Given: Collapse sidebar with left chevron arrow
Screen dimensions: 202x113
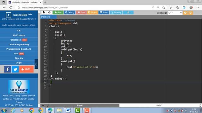Looking at the screenshot, I should pyautogui.click(x=36, y=64).
